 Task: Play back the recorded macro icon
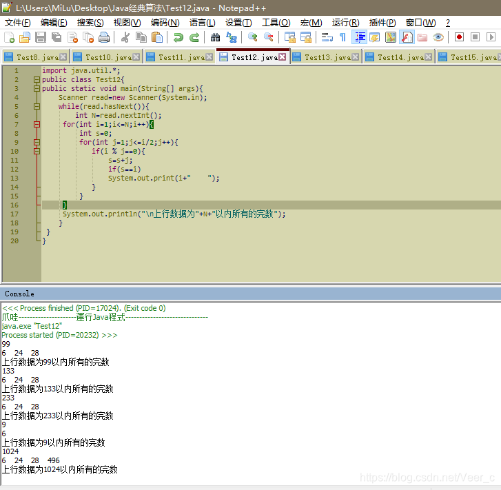pyautogui.click(x=491, y=37)
